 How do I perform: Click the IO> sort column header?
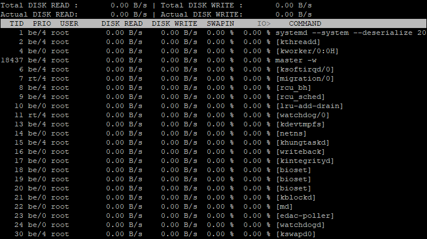(x=264, y=23)
